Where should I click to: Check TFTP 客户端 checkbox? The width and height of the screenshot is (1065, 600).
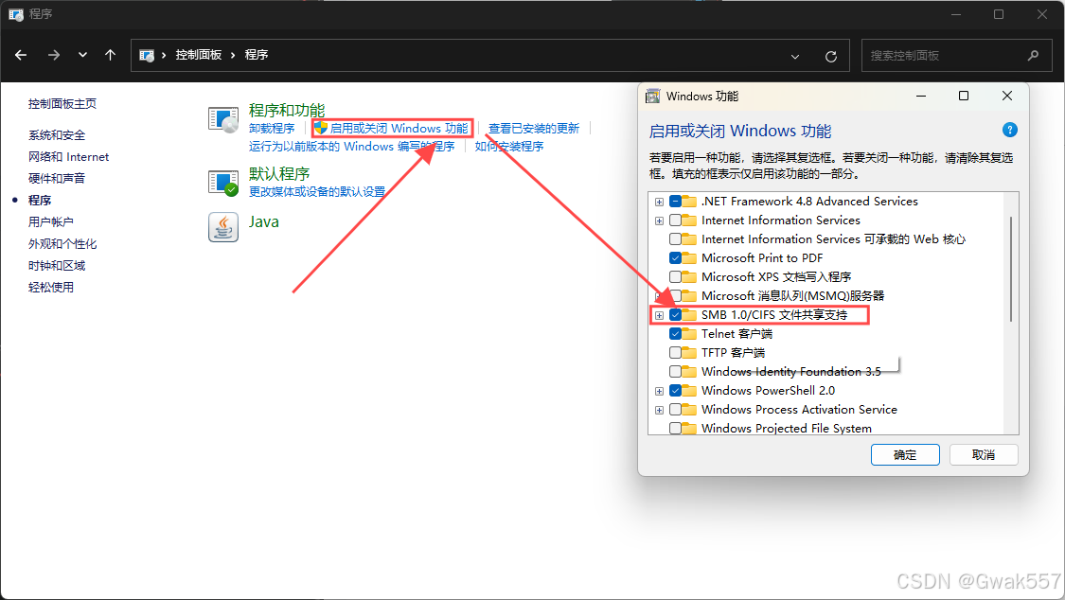pyautogui.click(x=675, y=353)
